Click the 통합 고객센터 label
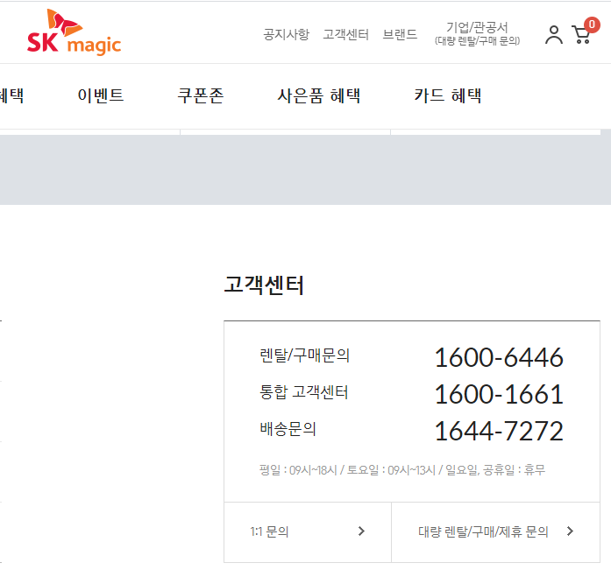611x584 pixels. pos(303,391)
